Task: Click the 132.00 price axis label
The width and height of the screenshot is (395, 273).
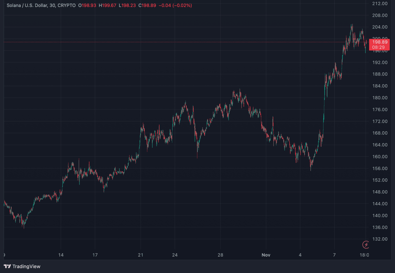Action: click(380, 239)
